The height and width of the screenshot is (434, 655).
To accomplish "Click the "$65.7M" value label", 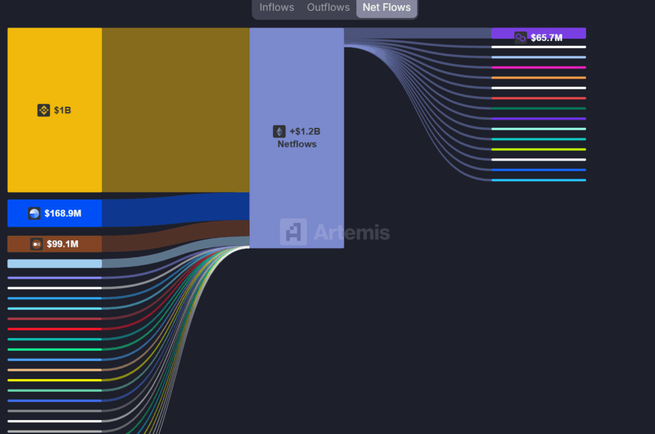I will coord(546,38).
